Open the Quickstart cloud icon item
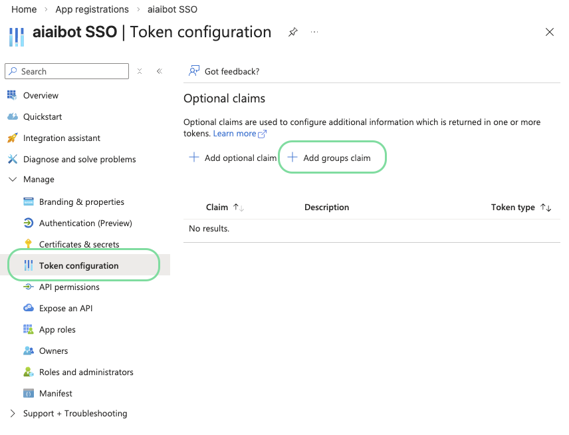Viewport: 569px width, 435px height. click(12, 117)
